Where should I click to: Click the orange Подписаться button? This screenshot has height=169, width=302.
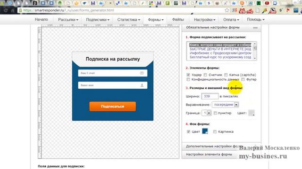pos(112,107)
